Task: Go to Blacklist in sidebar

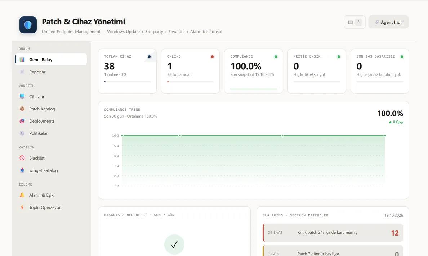Action: click(x=51, y=158)
